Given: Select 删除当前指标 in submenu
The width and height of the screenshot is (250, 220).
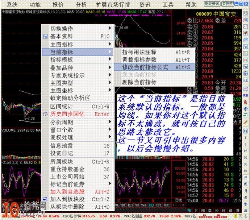Looking at the screenshot, I should tap(154, 82).
